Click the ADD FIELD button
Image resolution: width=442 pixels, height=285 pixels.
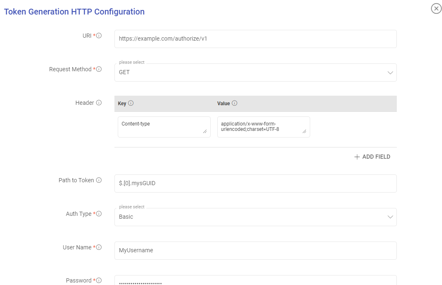(372, 157)
